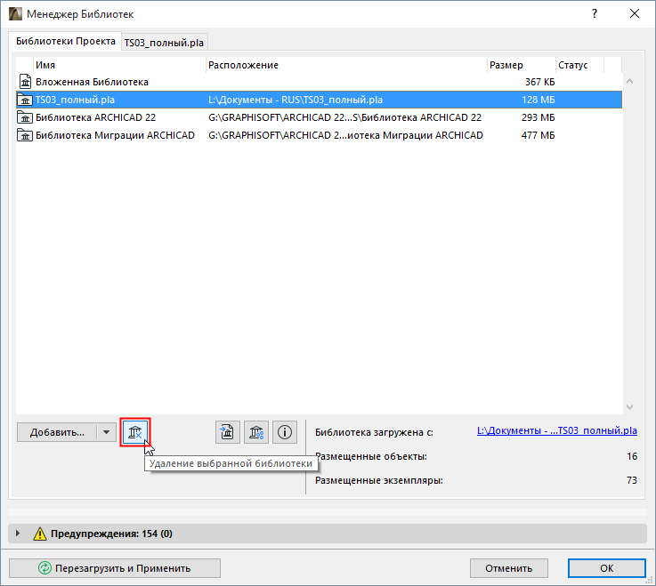This screenshot has height=586, width=656.
Task: Click the size value 477 МБ
Action: [538, 135]
